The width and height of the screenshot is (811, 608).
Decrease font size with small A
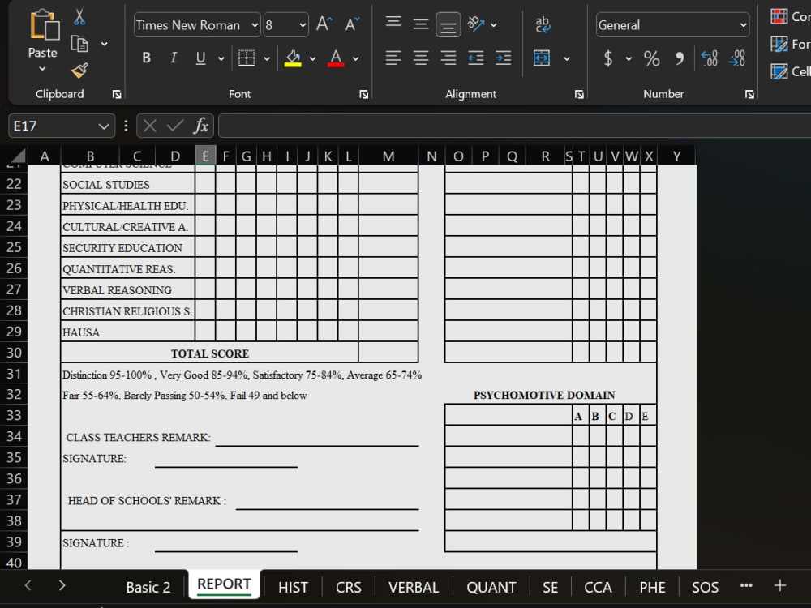pos(352,24)
